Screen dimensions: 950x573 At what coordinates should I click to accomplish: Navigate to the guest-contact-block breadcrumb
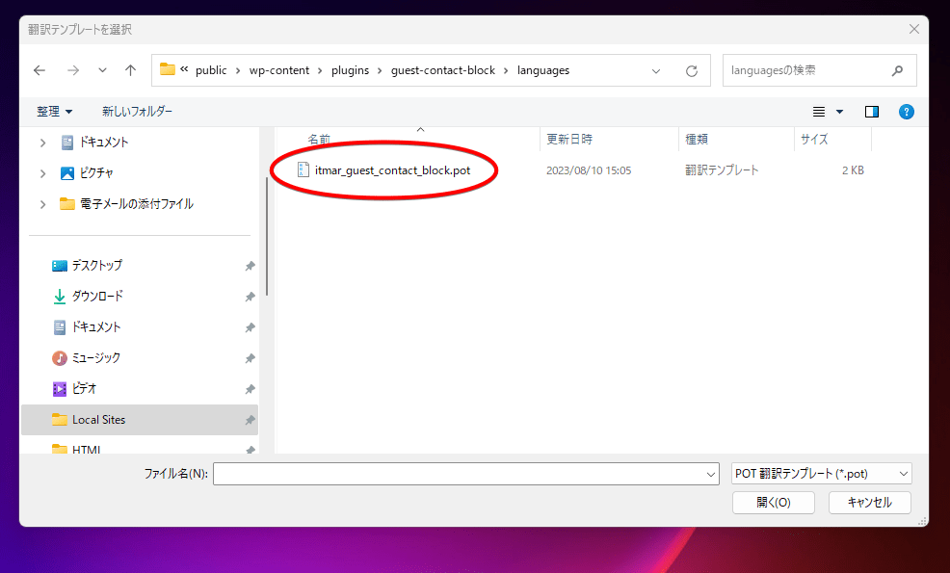click(x=443, y=70)
